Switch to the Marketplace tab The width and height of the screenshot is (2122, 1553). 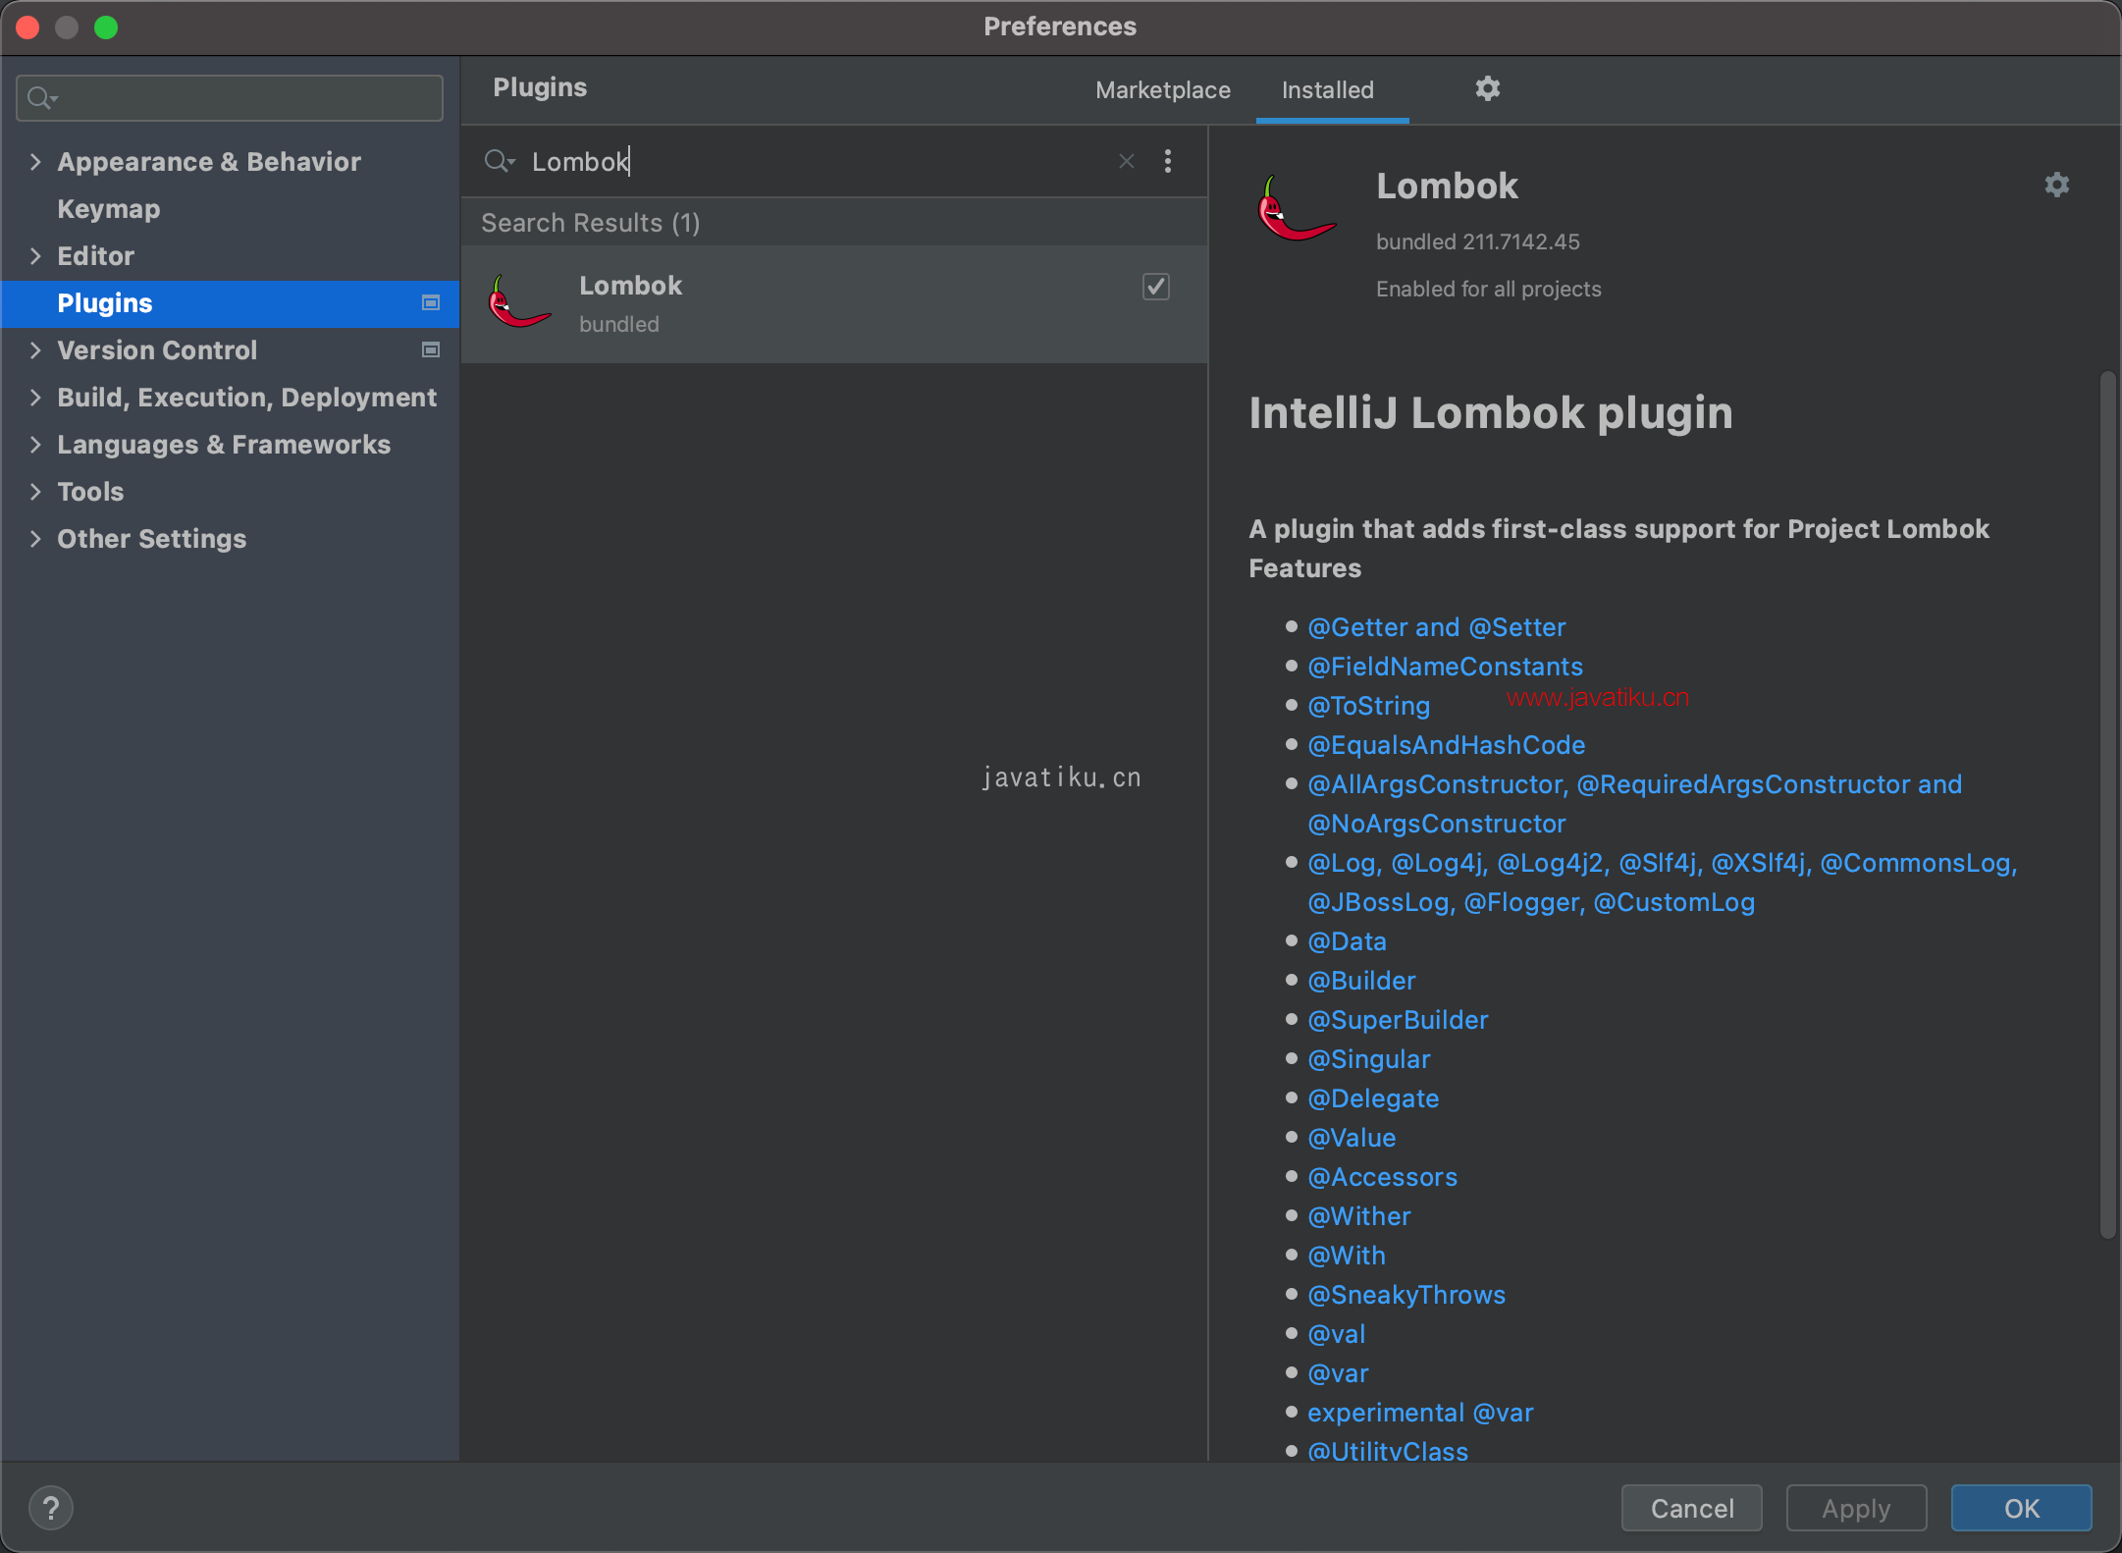tap(1162, 90)
